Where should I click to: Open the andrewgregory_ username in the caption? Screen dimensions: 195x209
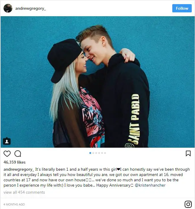[19, 169]
